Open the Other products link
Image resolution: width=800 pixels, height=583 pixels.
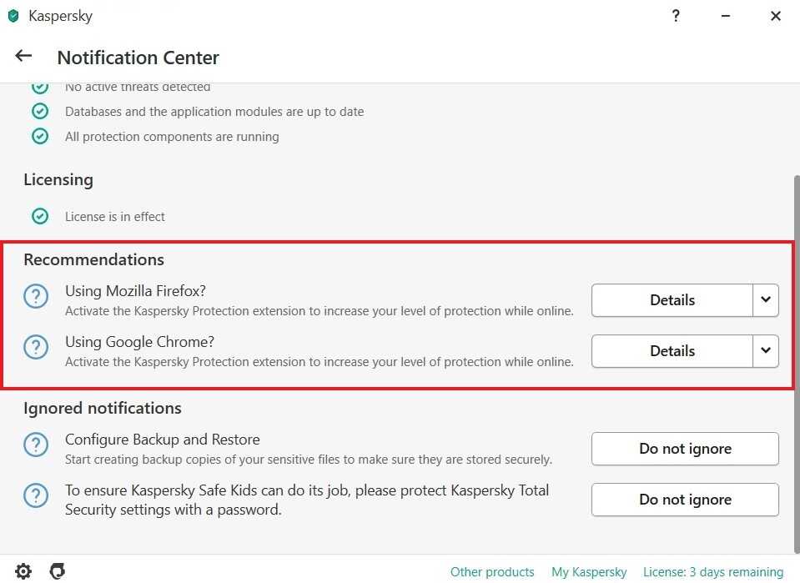point(492,572)
